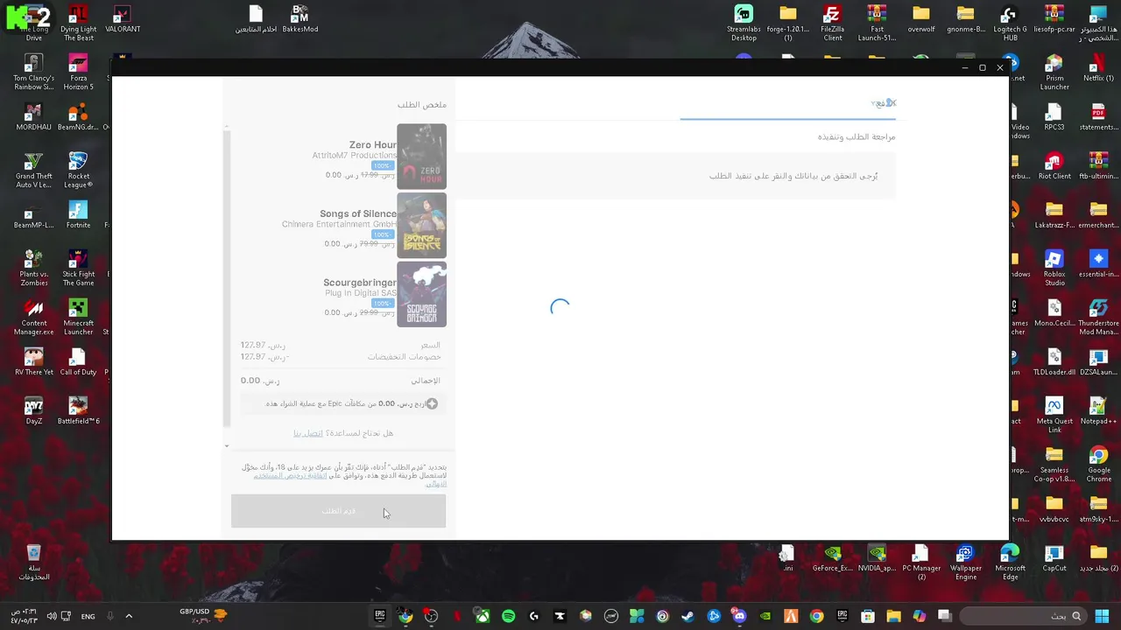Open the DayZ desktop shortcut

click(x=33, y=410)
